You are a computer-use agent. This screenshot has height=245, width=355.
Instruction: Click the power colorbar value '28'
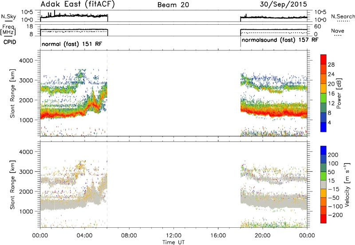331,65
